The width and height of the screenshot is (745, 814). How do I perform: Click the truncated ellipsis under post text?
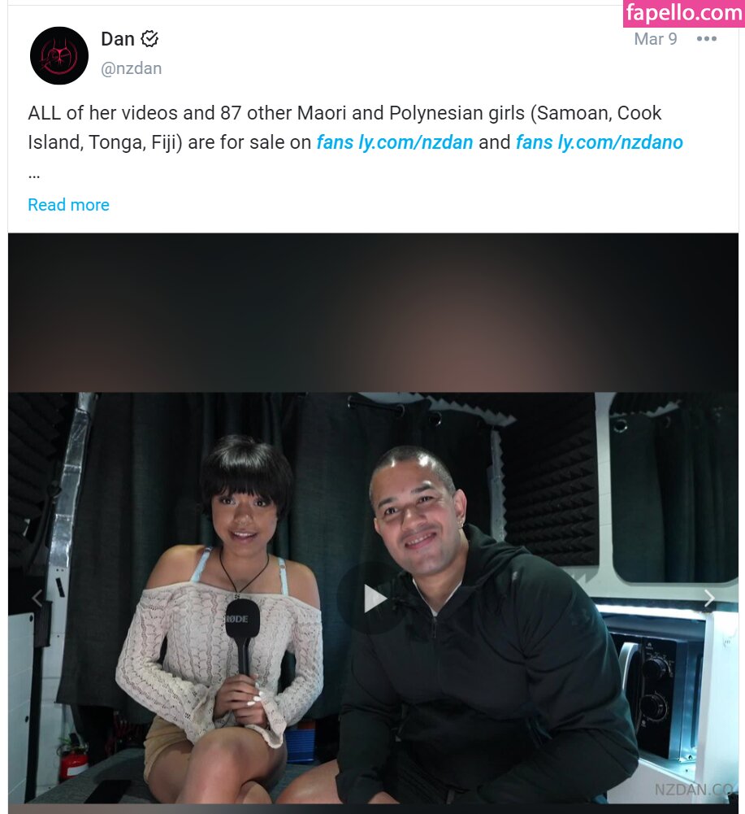coord(34,176)
